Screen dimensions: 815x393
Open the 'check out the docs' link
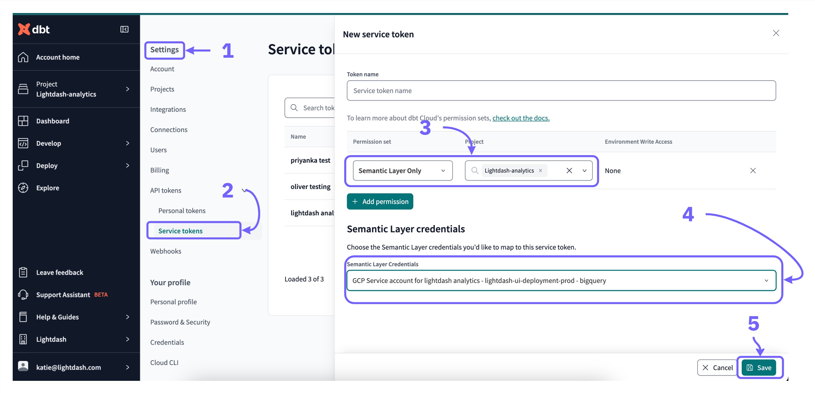pos(521,118)
